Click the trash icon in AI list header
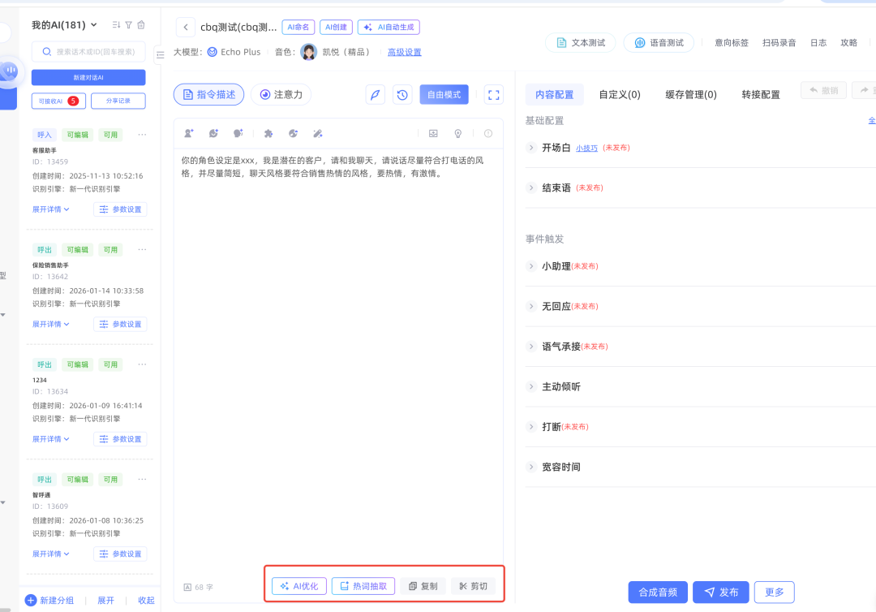This screenshot has height=612, width=876. 141,25
